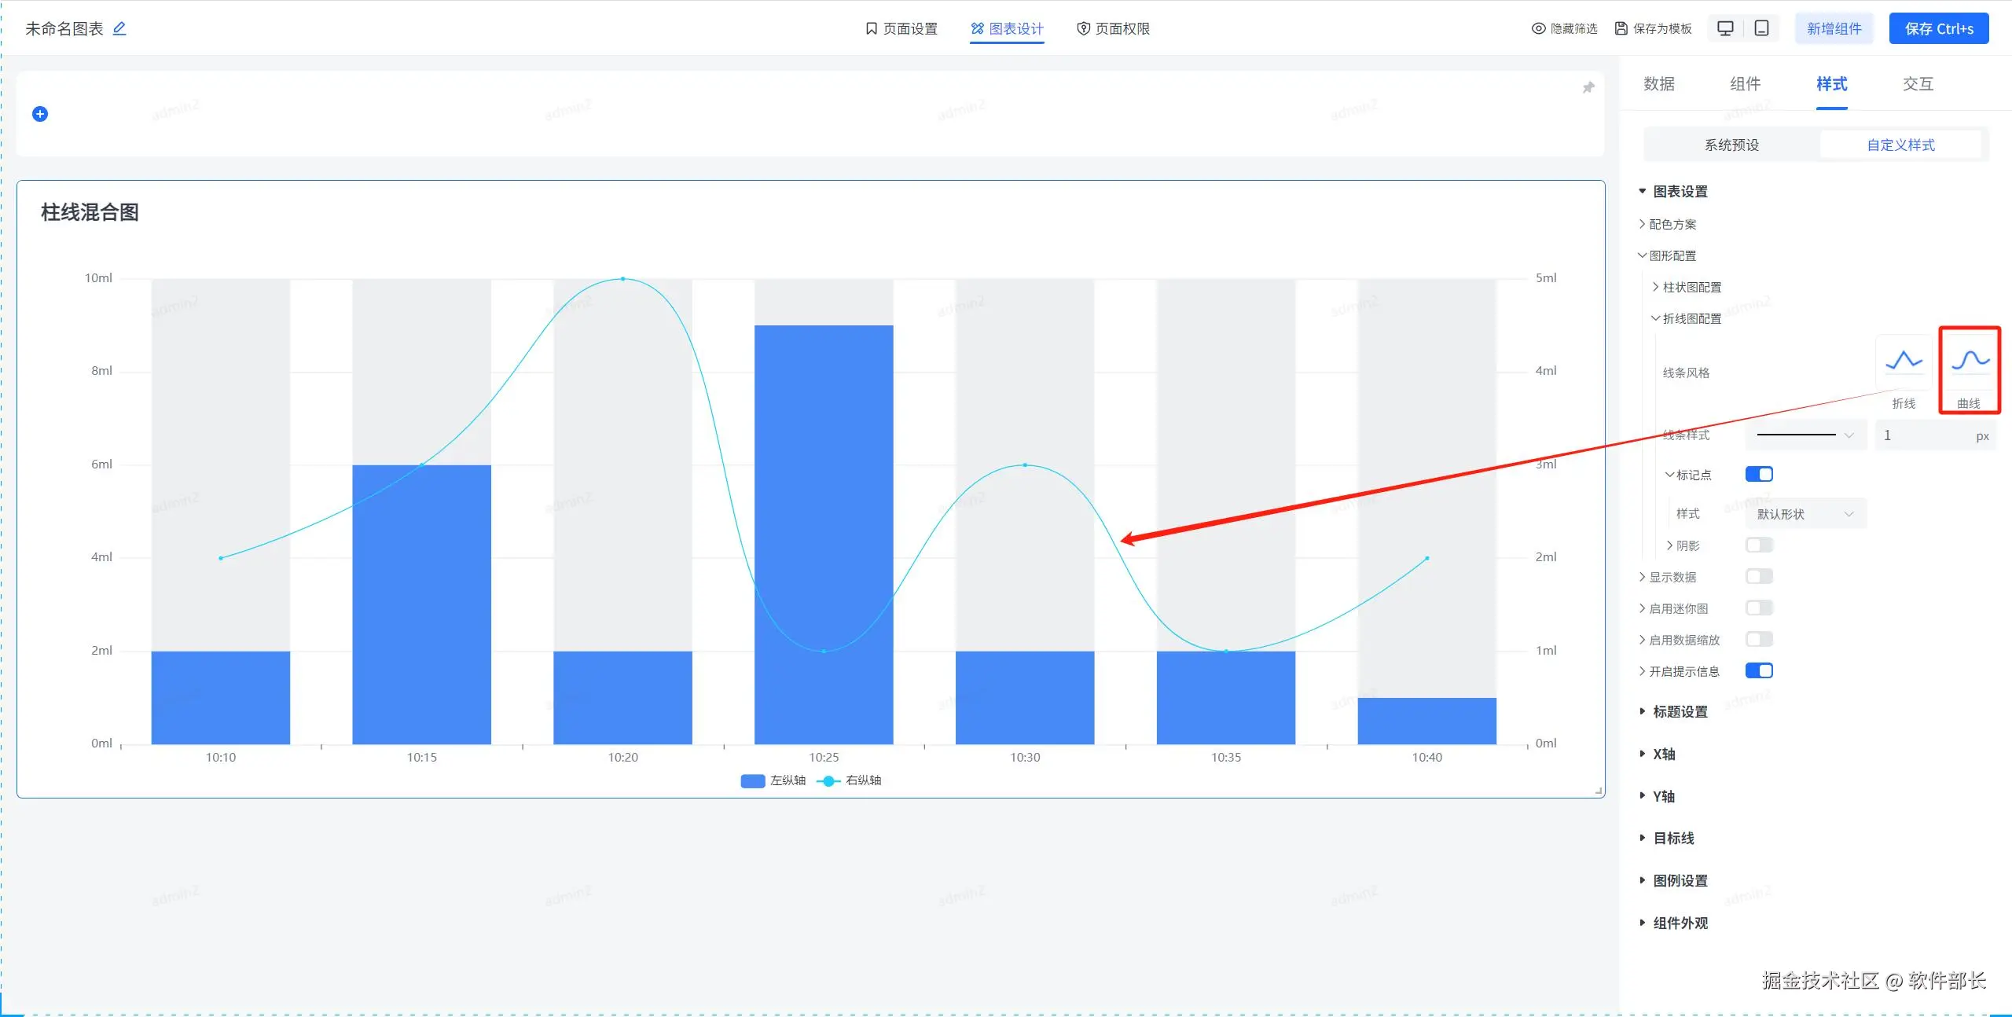Image resolution: width=2012 pixels, height=1017 pixels.
Task: Enable the 启用数据缩放 zoom slider switch
Action: click(1759, 639)
